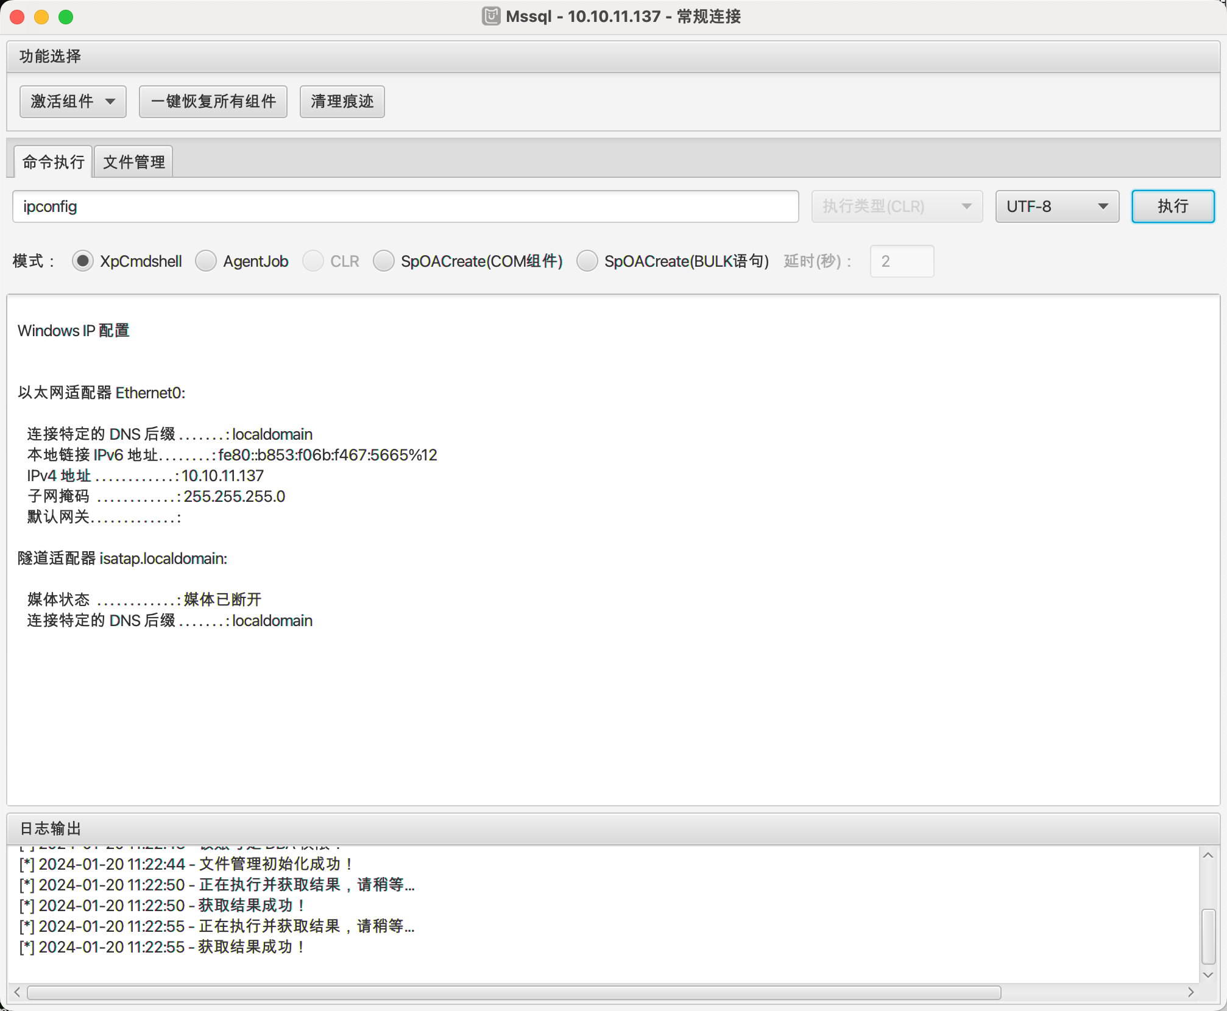
Task: Select the XpCmdshell mode radio button
Action: point(83,261)
